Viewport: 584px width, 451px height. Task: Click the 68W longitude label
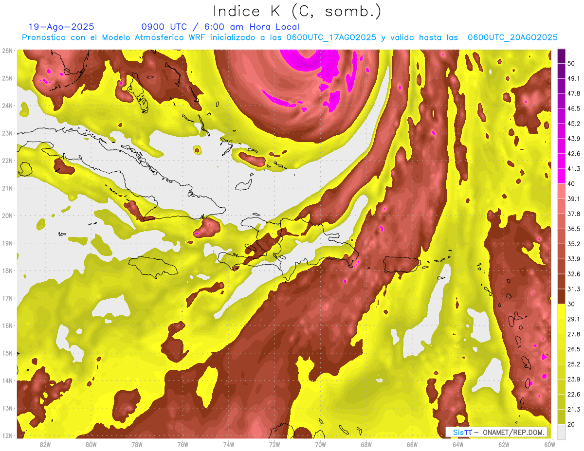point(366,444)
